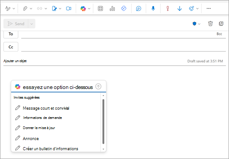Viewport: 229px width, 159px height.
Task: Click the format painter brush icon
Action: click(x=192, y=8)
